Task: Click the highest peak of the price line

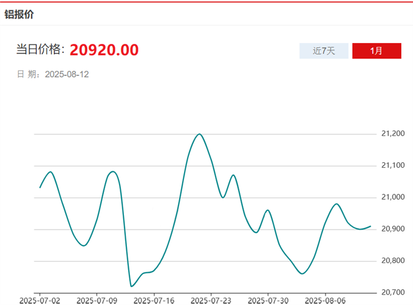Action: [x=199, y=134]
